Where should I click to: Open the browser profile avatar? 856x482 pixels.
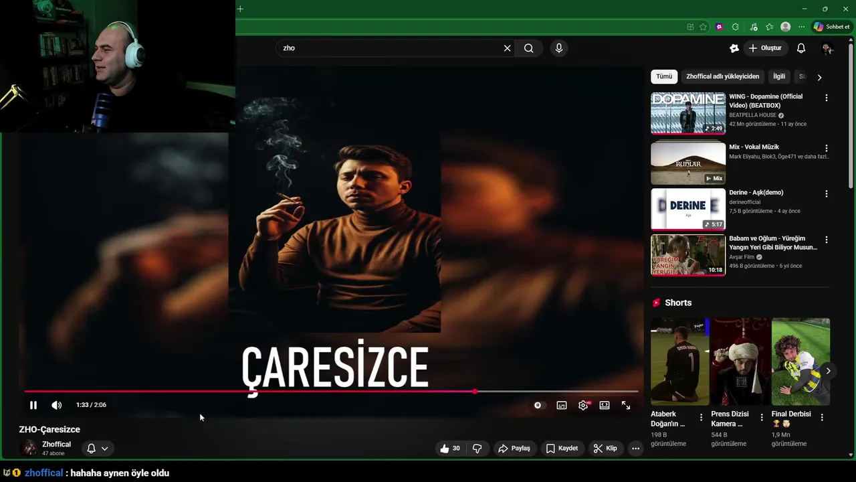[786, 27]
